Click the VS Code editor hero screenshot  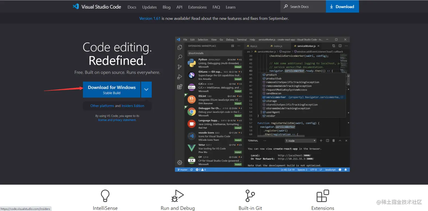point(262,104)
